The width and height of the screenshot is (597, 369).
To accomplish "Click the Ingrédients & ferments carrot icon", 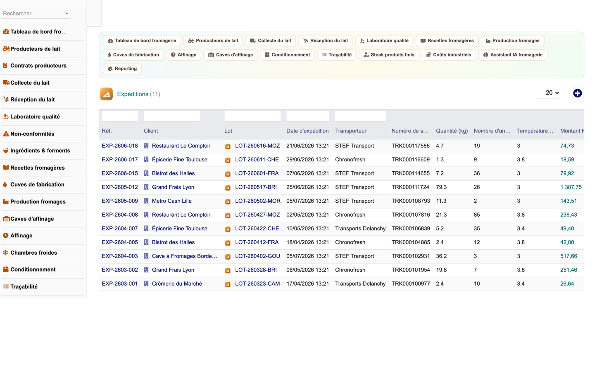I will [x=6, y=151].
